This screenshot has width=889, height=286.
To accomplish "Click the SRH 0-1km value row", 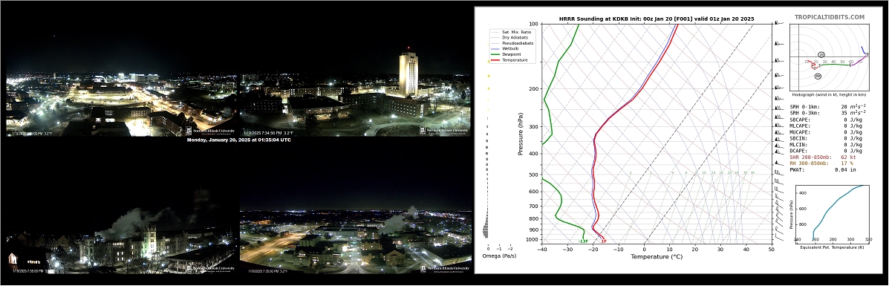I will click(x=826, y=106).
